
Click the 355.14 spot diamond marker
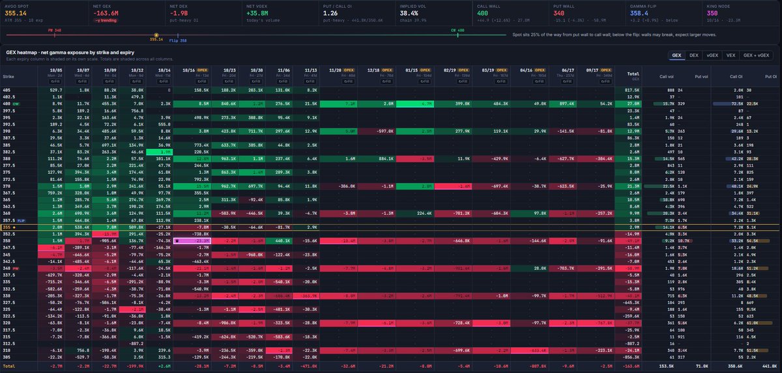(x=156, y=35)
